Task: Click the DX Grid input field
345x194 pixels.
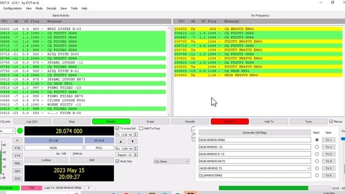Action: [99, 148]
